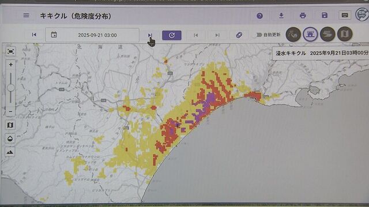Click the agency logo icon

click(x=362, y=14)
